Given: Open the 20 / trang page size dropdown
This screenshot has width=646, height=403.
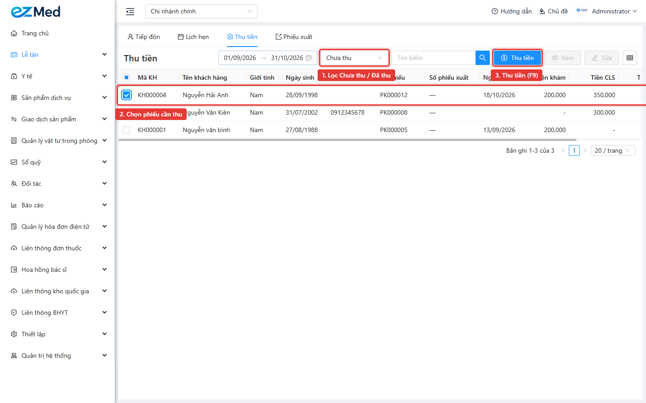Looking at the screenshot, I should tap(613, 150).
